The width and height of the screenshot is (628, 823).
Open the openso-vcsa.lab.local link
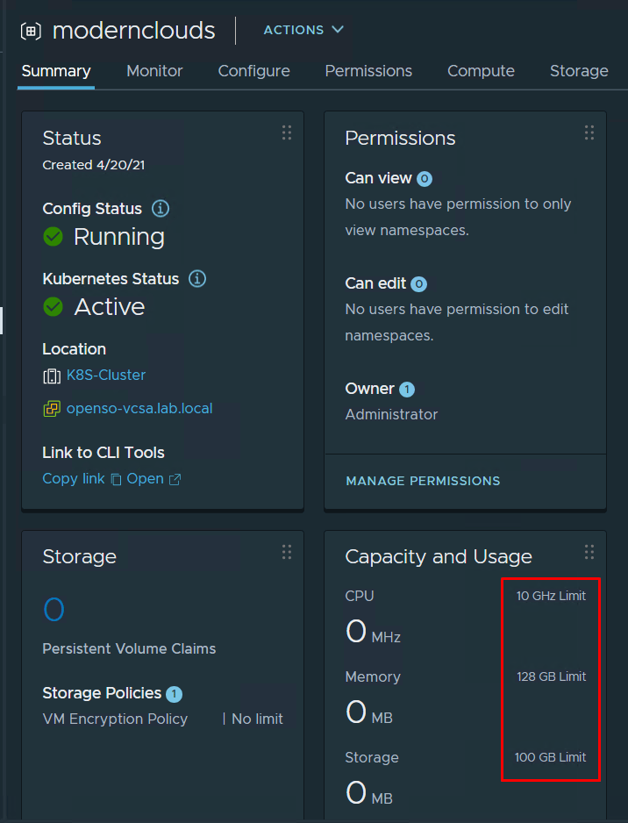point(139,408)
